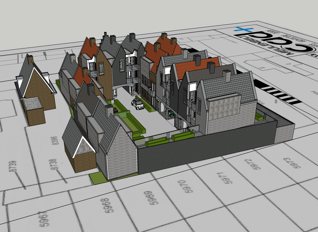The image size is (318, 232).
Task: Click parcel label 5969
Action: 149,199
